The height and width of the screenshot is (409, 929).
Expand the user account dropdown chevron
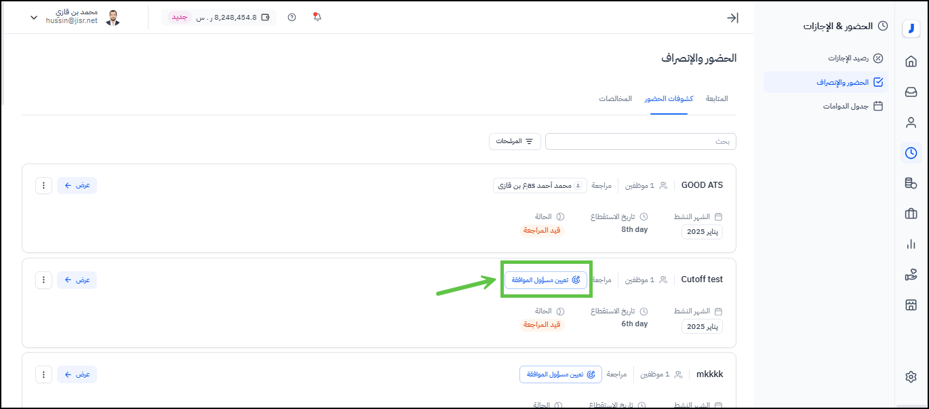[x=34, y=18]
